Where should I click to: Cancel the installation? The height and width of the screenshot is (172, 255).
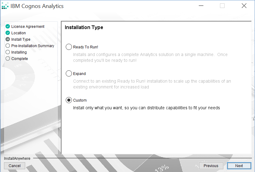pyautogui.click(x=14, y=166)
